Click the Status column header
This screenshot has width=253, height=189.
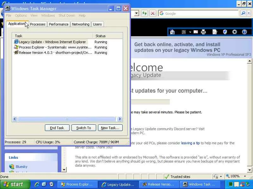coord(108,36)
